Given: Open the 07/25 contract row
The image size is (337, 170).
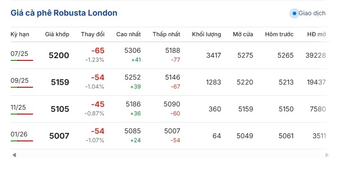Looking at the screenshot, I should (x=170, y=55).
